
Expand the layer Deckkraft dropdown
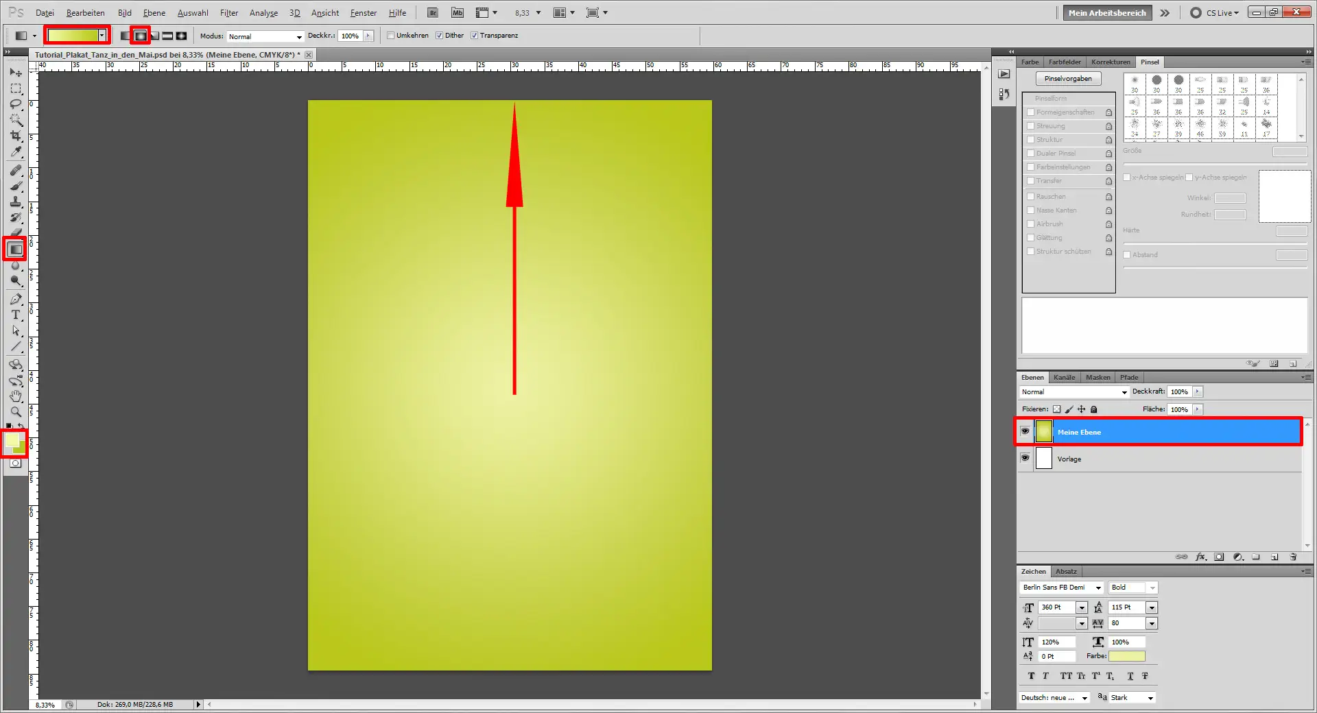click(x=1197, y=391)
